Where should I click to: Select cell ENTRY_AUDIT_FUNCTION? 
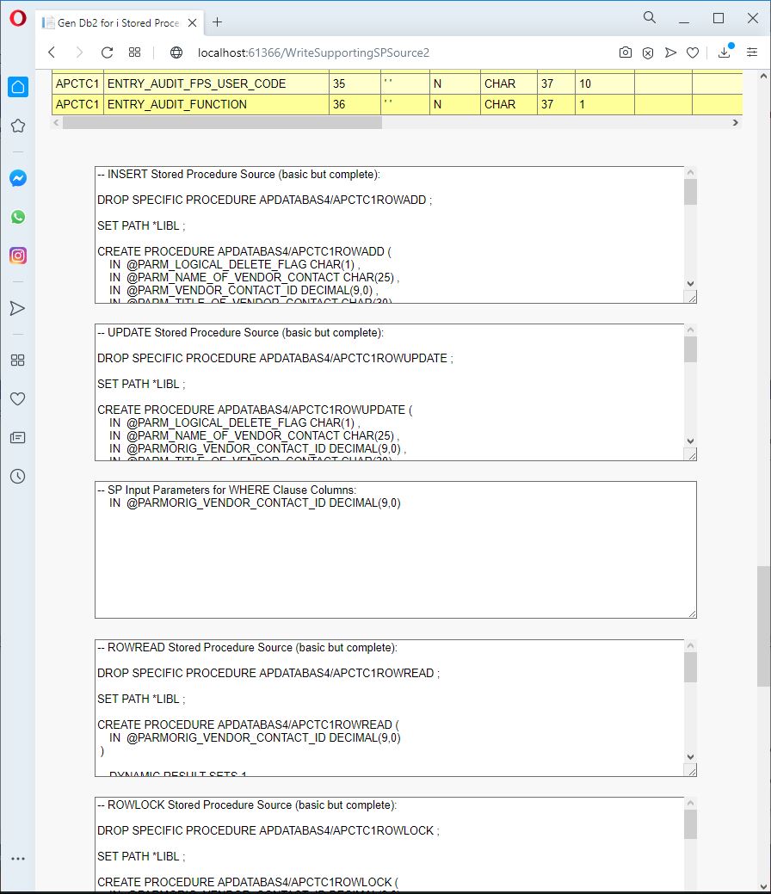[x=216, y=104]
